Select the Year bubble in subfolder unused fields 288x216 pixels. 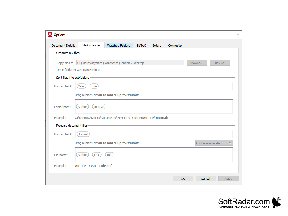click(x=81, y=86)
